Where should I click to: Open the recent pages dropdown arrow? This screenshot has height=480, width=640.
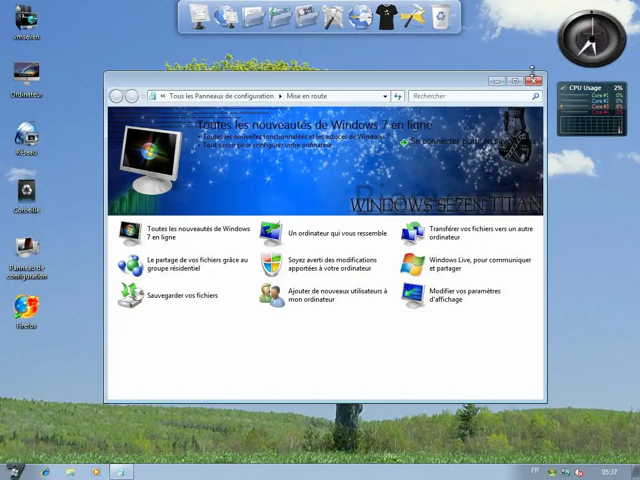coord(143,97)
